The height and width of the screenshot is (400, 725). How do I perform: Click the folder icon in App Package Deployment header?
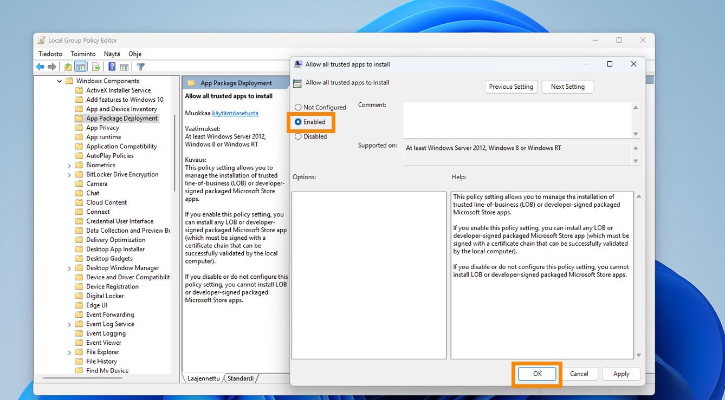[191, 83]
